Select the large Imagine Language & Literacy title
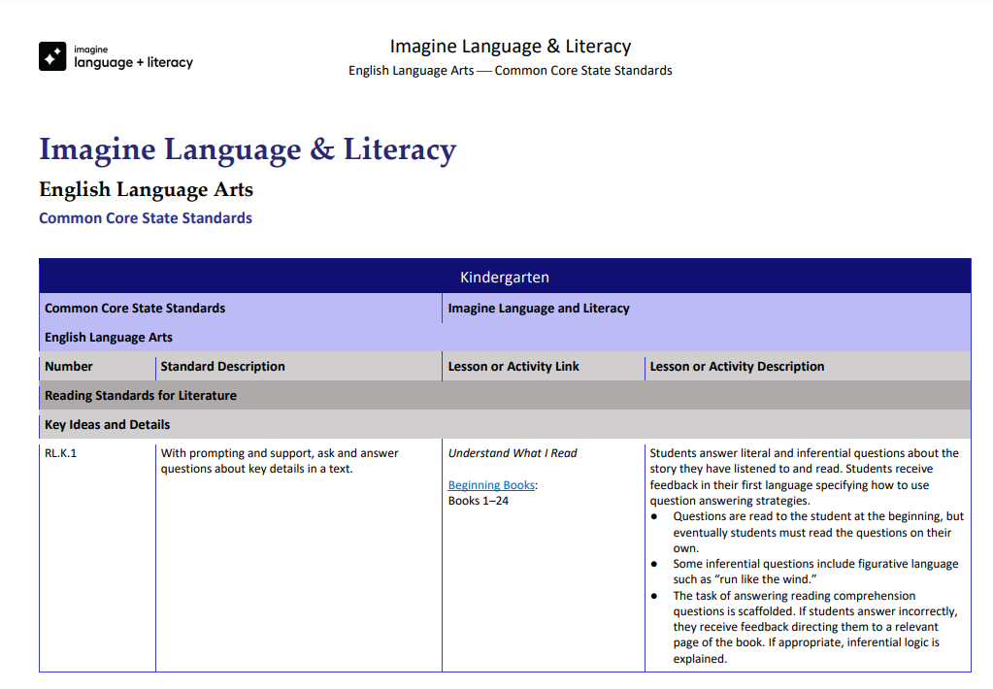This screenshot has height=689, width=993. click(x=247, y=150)
